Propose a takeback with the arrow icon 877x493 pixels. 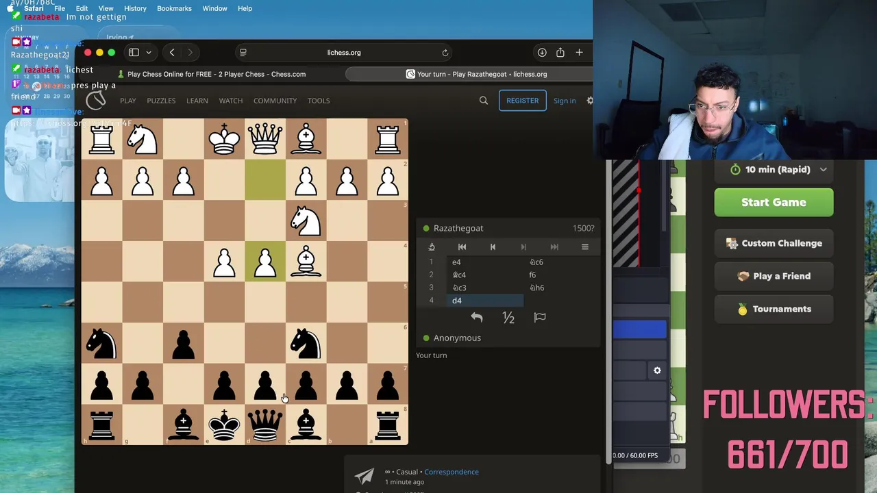tap(477, 317)
